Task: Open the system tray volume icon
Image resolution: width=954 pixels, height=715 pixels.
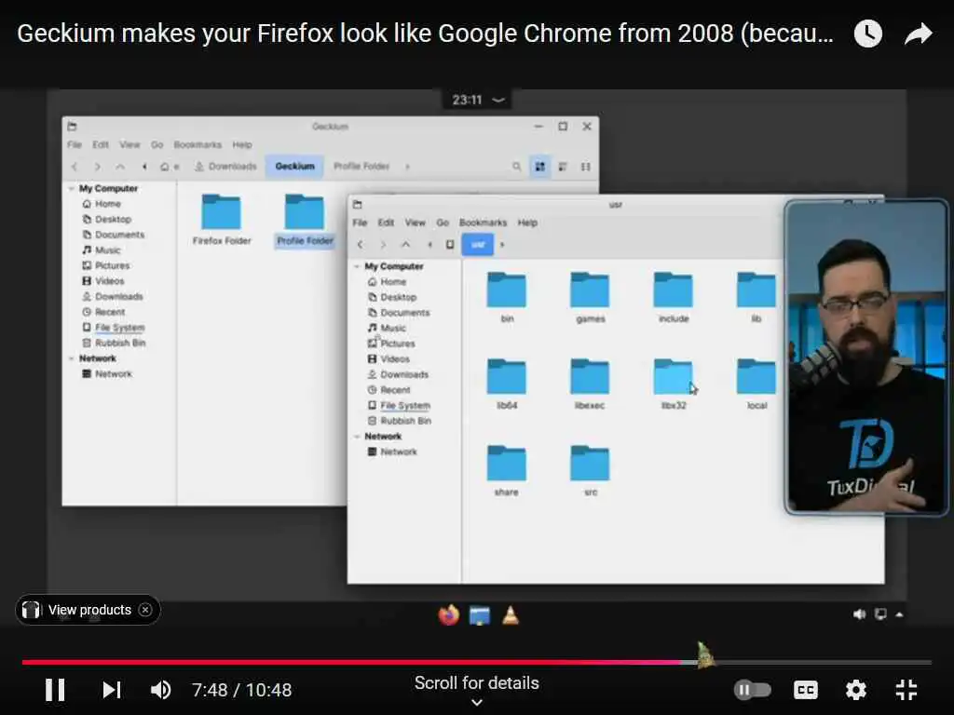Action: pyautogui.click(x=859, y=614)
